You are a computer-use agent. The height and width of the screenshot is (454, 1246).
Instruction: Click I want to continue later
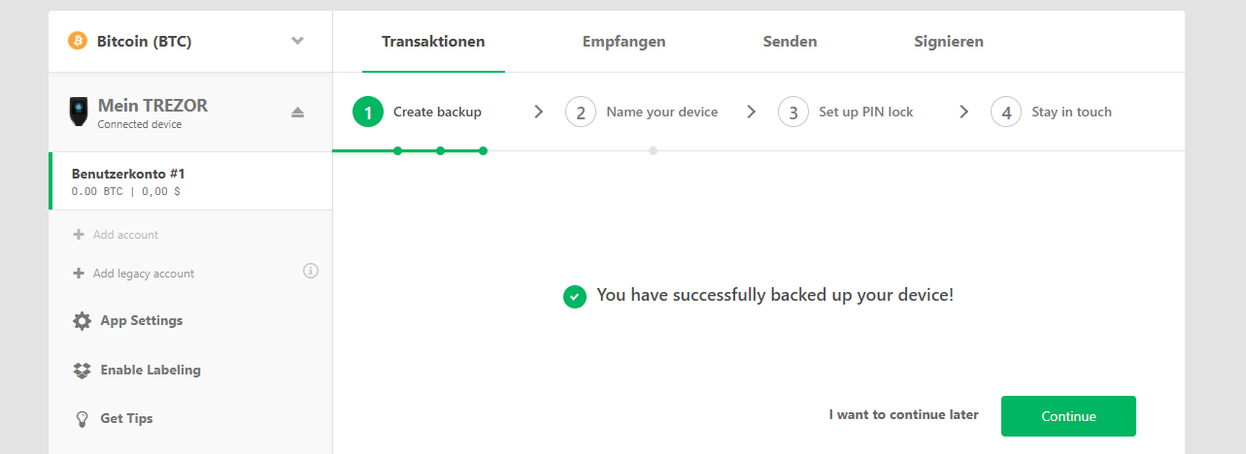coord(903,415)
